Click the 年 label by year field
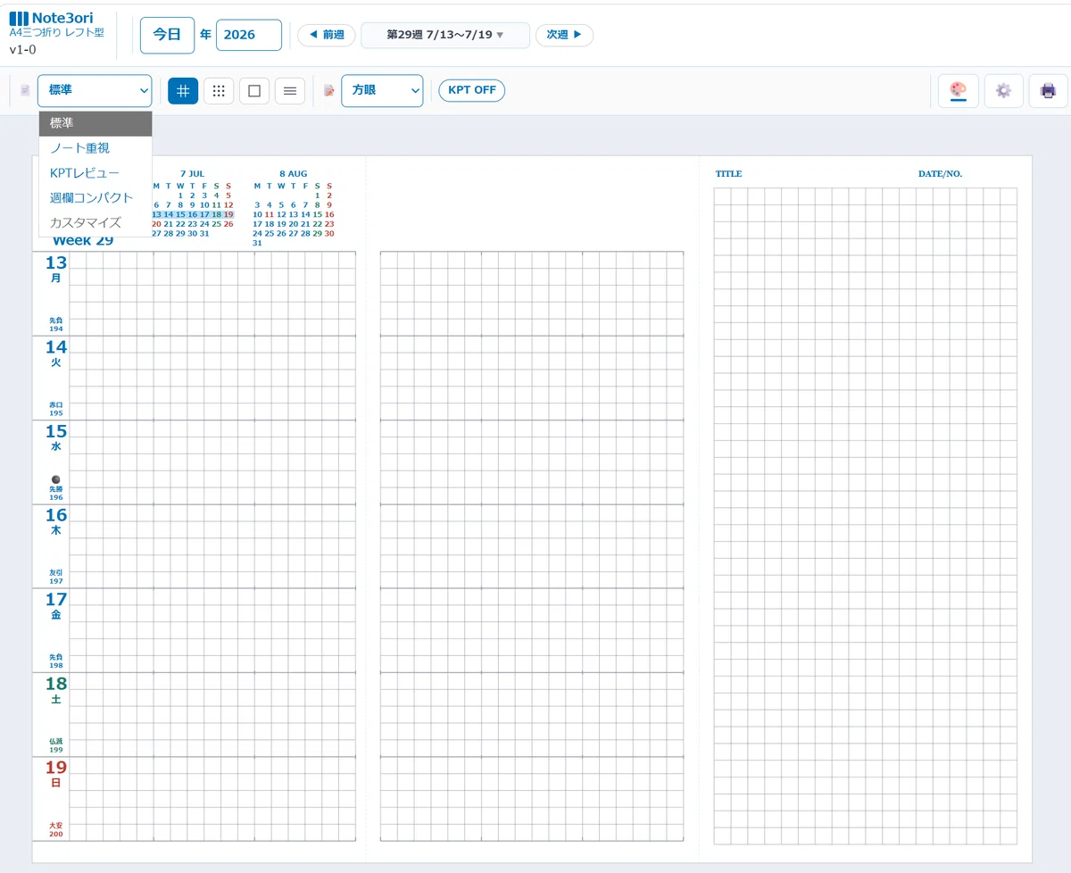The image size is (1071, 873). click(x=205, y=35)
